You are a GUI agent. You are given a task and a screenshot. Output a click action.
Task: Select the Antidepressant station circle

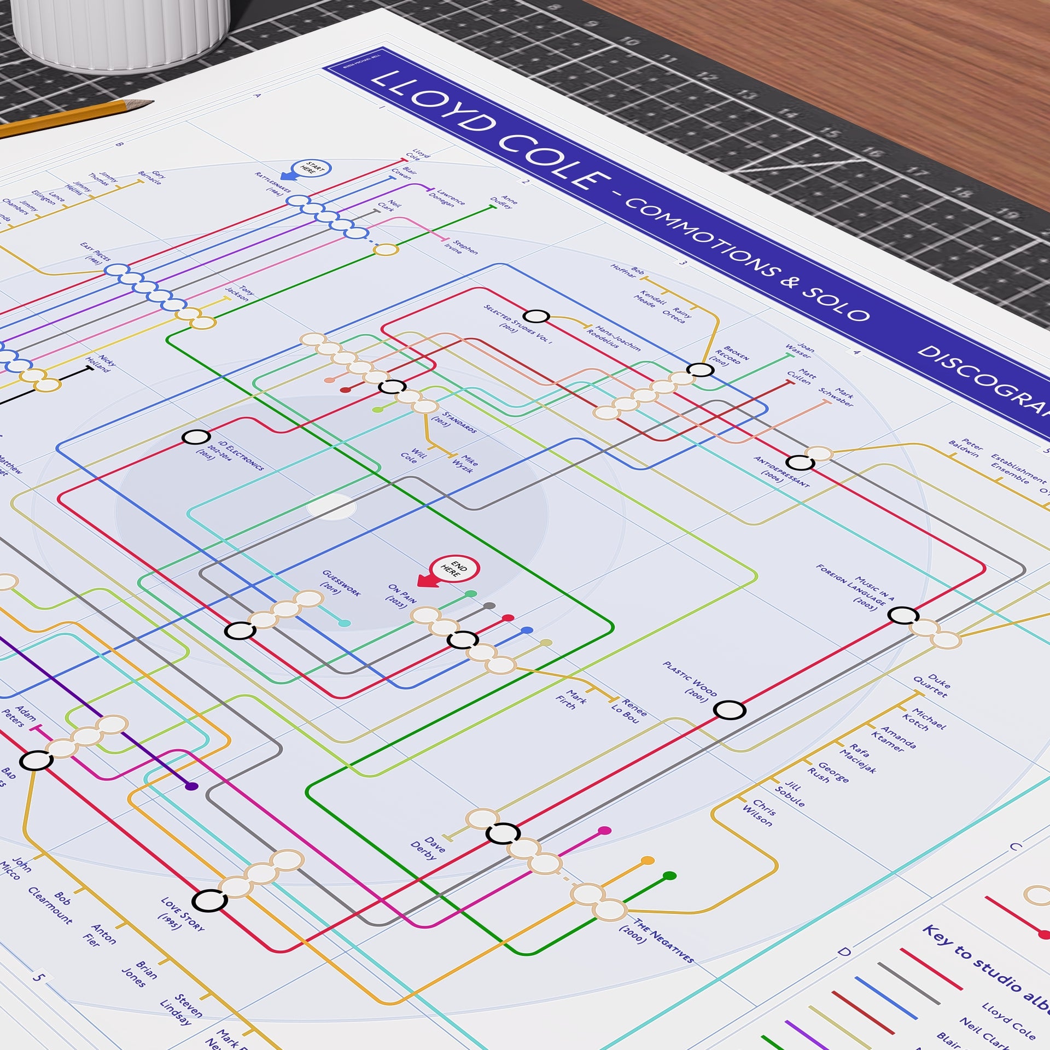point(800,463)
